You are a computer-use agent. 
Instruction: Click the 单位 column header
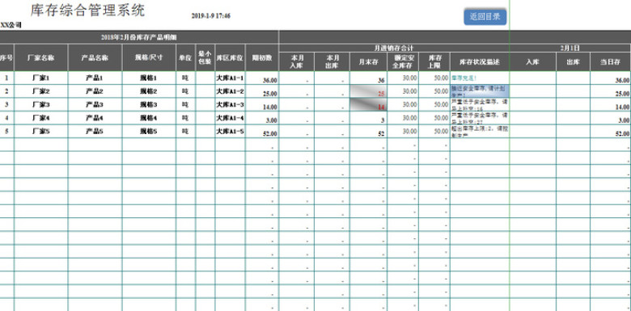tap(185, 57)
